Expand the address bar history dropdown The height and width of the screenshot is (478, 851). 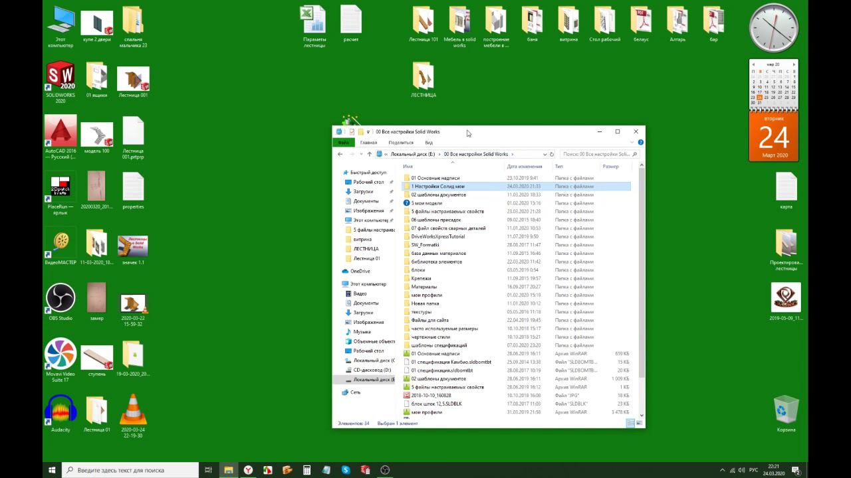[x=545, y=154]
